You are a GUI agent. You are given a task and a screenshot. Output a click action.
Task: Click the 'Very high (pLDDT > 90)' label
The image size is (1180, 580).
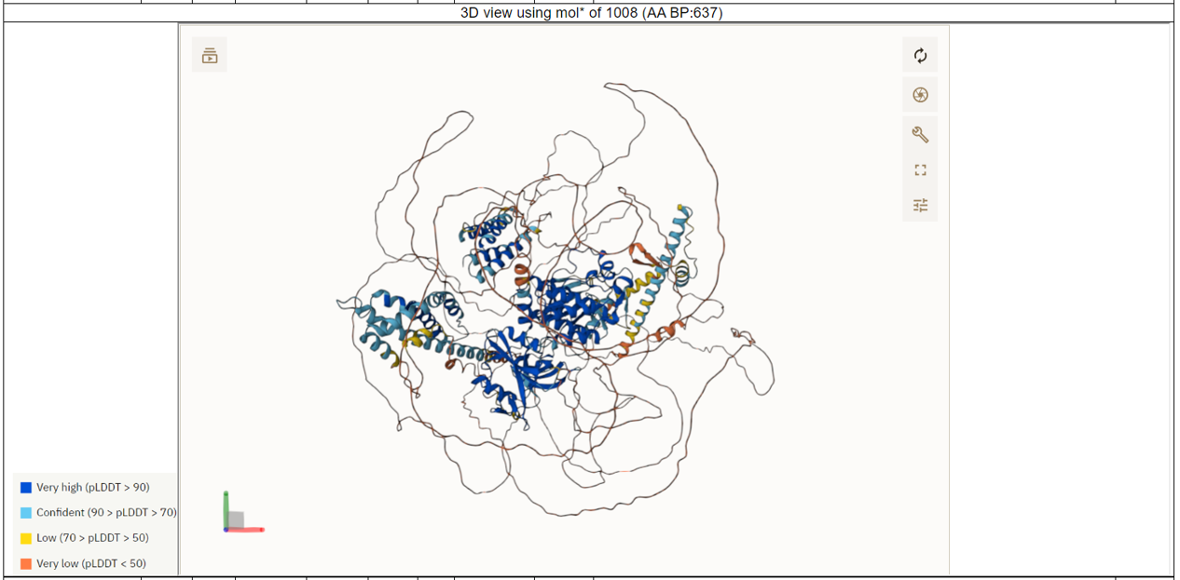(92, 487)
